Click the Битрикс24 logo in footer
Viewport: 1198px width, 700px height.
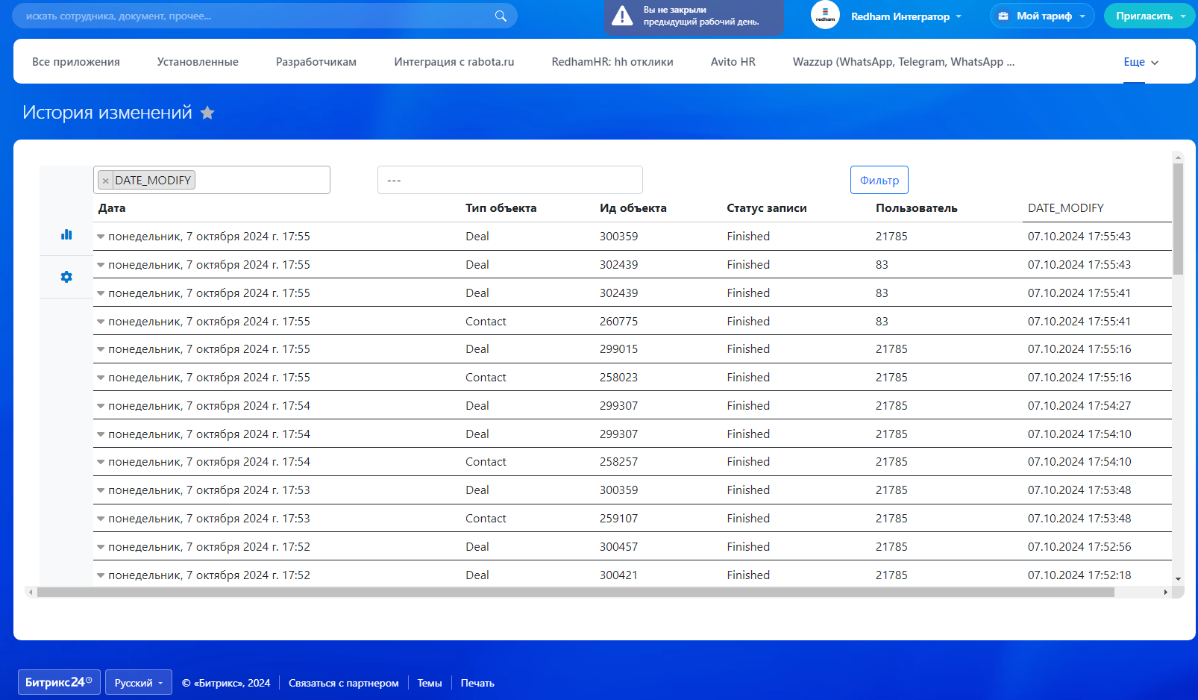coord(59,682)
